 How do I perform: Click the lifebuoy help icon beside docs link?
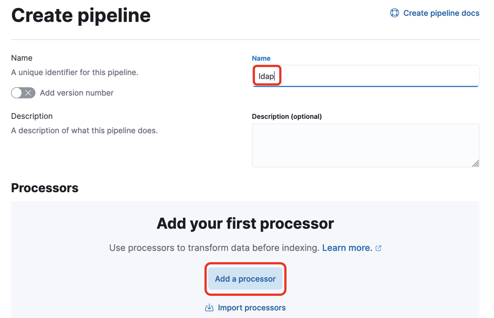coord(394,13)
